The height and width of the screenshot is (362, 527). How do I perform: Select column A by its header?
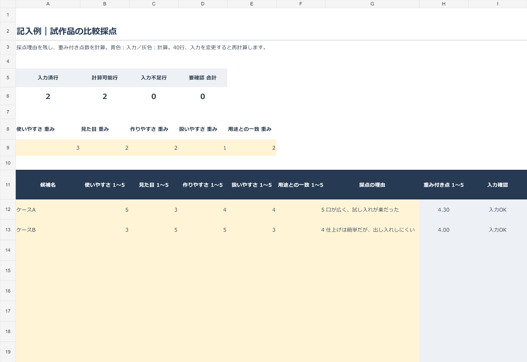coord(48,4)
